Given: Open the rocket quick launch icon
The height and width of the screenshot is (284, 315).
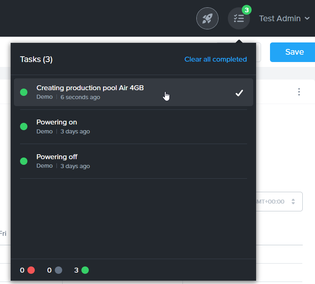Looking at the screenshot, I should (x=207, y=18).
